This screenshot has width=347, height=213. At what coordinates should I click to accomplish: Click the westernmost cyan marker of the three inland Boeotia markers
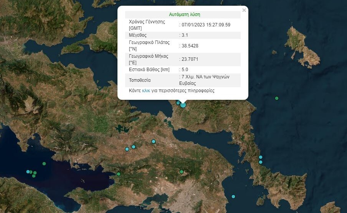(127, 149)
